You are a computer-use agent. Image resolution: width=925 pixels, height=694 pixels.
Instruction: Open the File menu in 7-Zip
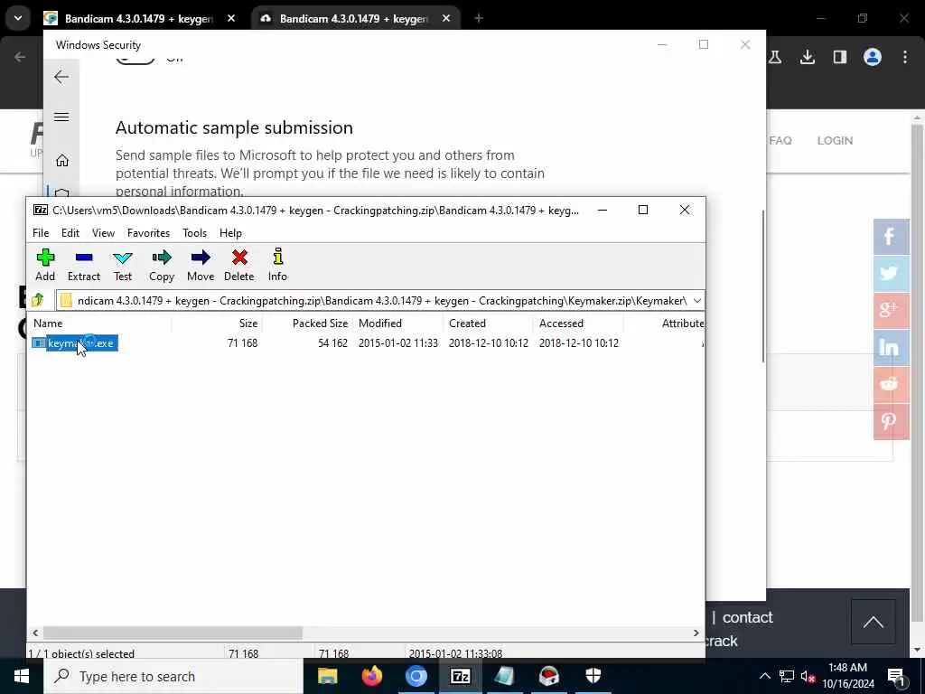41,233
